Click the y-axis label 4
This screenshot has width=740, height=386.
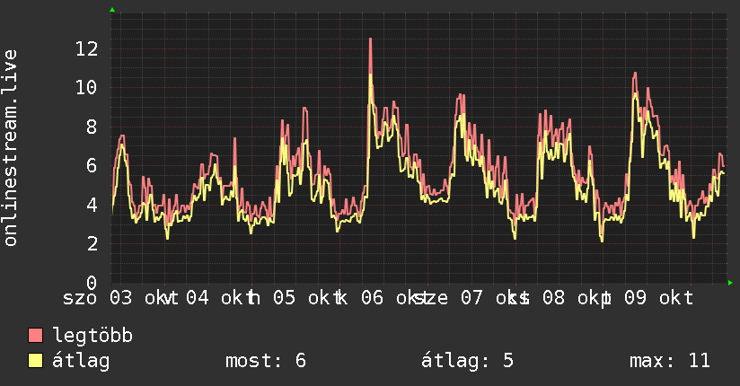[92, 205]
